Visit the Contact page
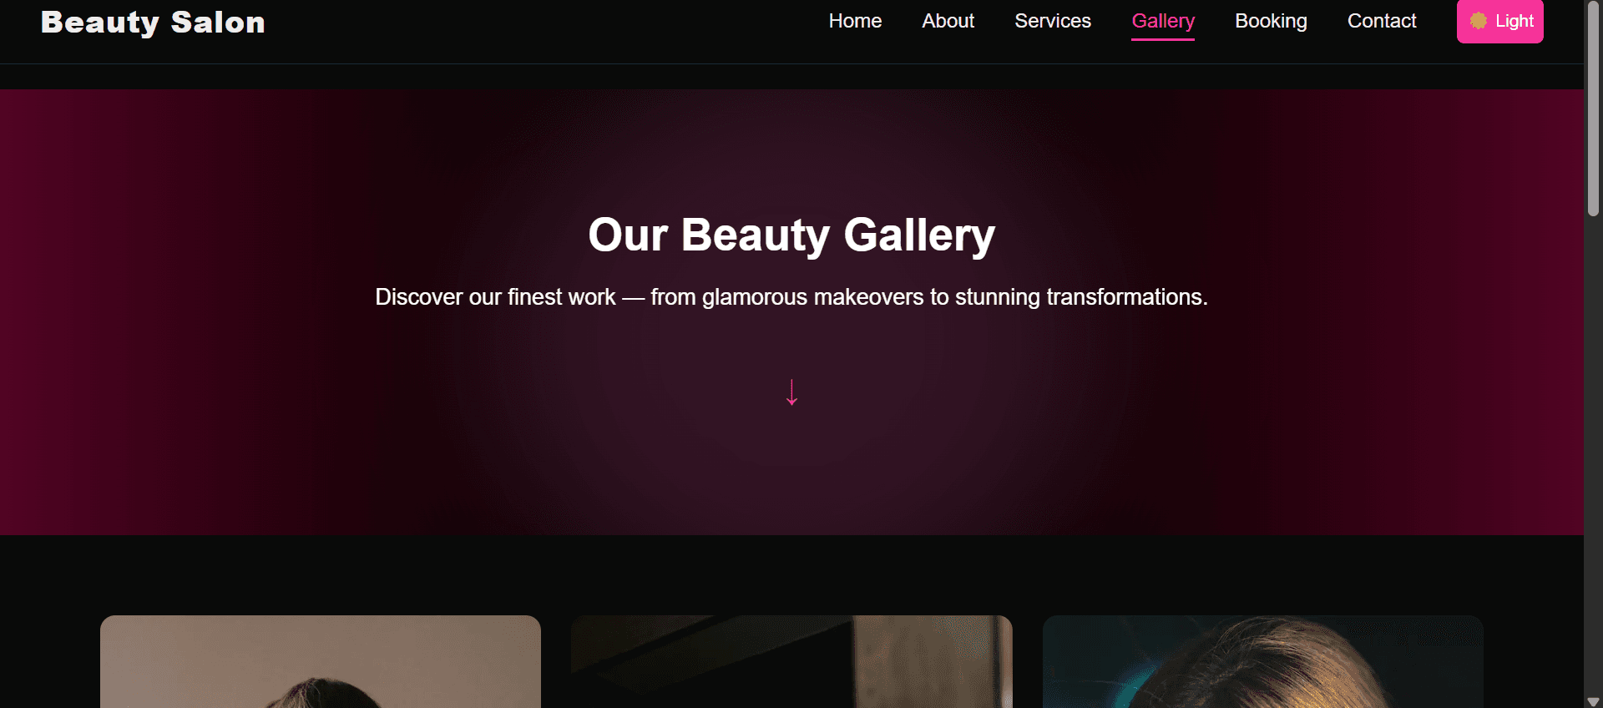The image size is (1603, 708). pyautogui.click(x=1382, y=21)
